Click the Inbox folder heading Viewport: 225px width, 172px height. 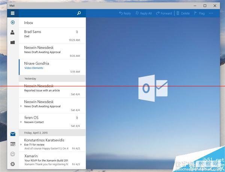point(28,23)
